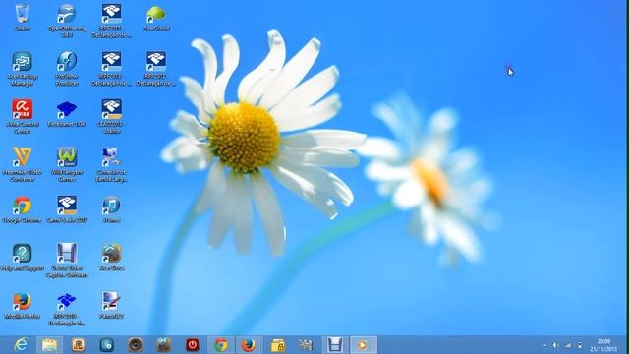
Task: Open the WildTangent Games shortcut
Action: (67, 164)
